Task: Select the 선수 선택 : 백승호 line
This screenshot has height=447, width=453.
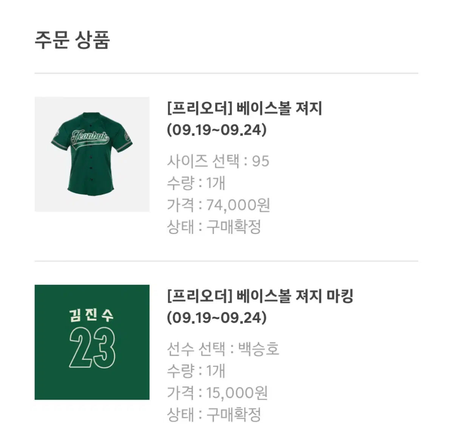Action: point(223,349)
